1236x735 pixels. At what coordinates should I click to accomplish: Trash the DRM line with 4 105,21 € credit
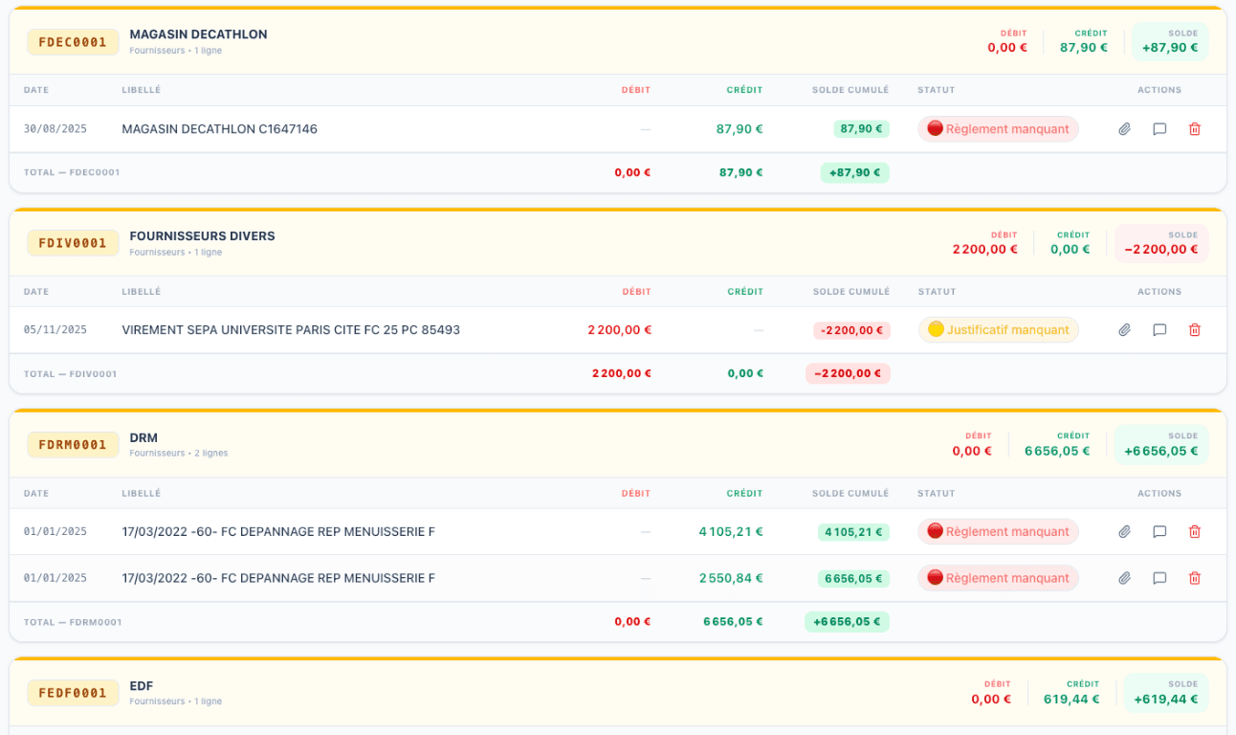click(1194, 532)
